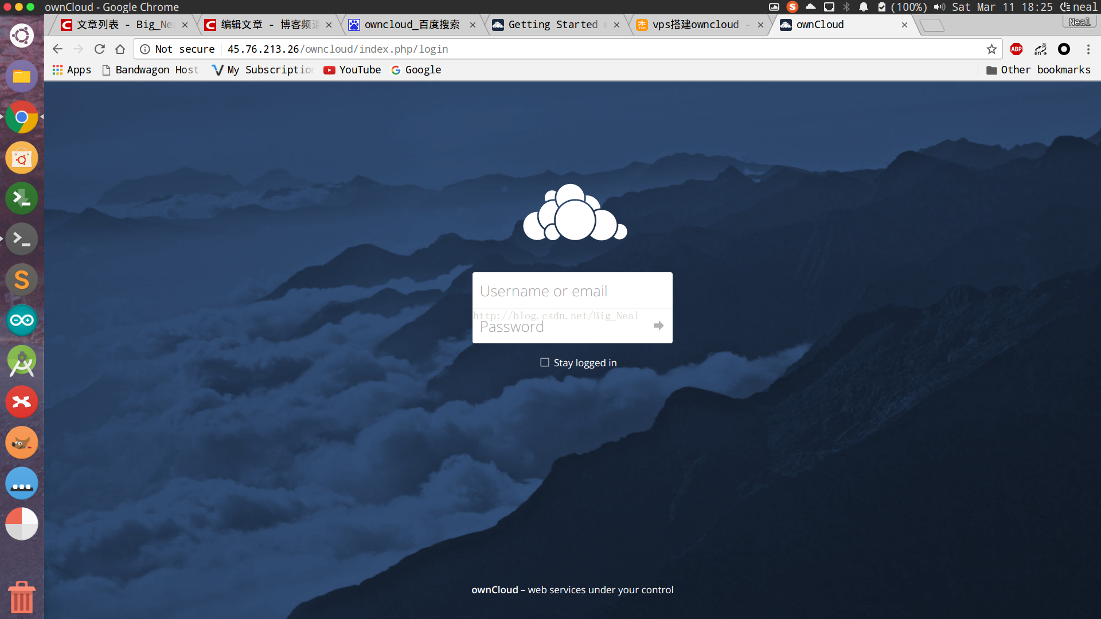This screenshot has height=619, width=1101.
Task: Focus the Username or email field
Action: 572,291
